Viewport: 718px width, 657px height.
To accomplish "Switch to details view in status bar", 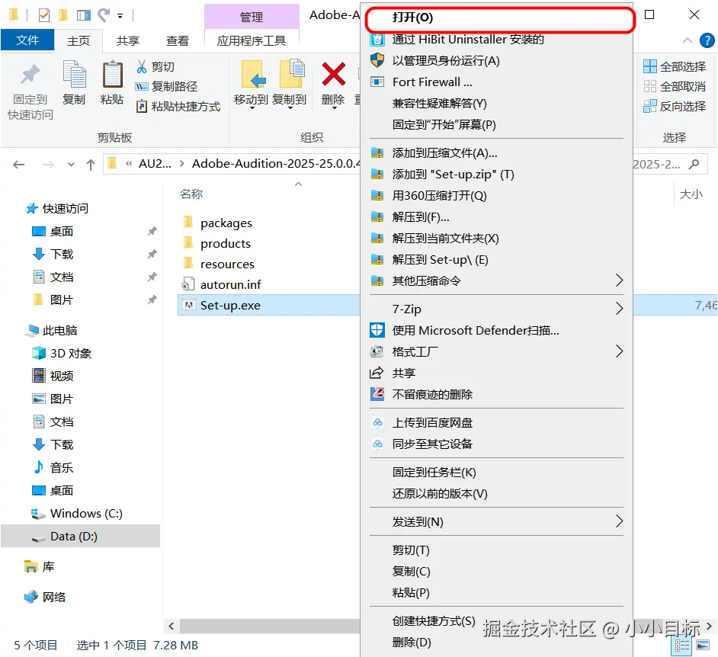I will [x=682, y=645].
